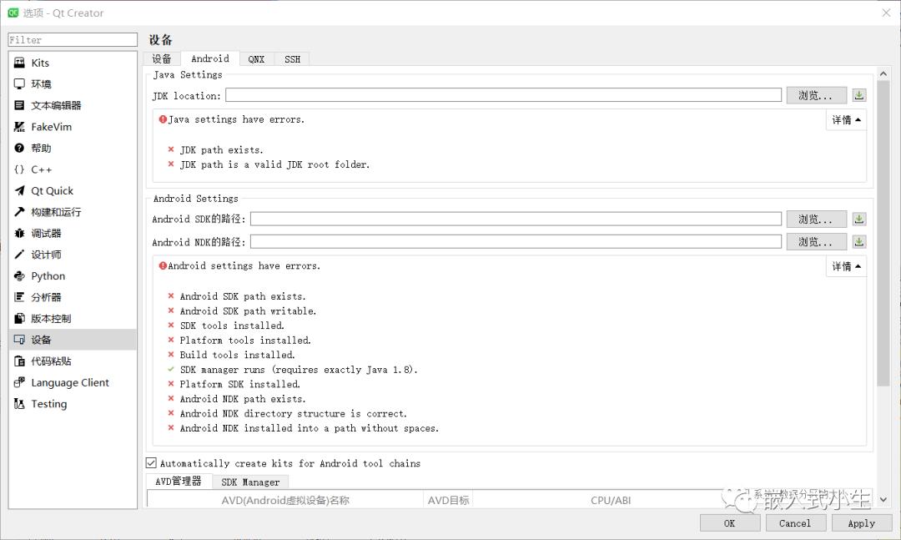The width and height of the screenshot is (901, 540).
Task: Open the 版本控制 icon
Action: coord(19,318)
